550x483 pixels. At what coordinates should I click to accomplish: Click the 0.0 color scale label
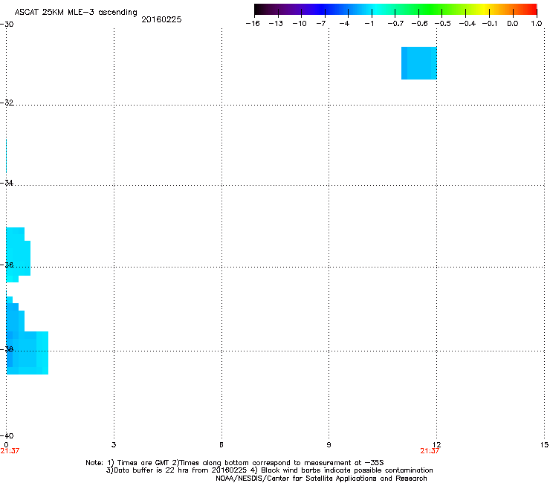click(513, 24)
